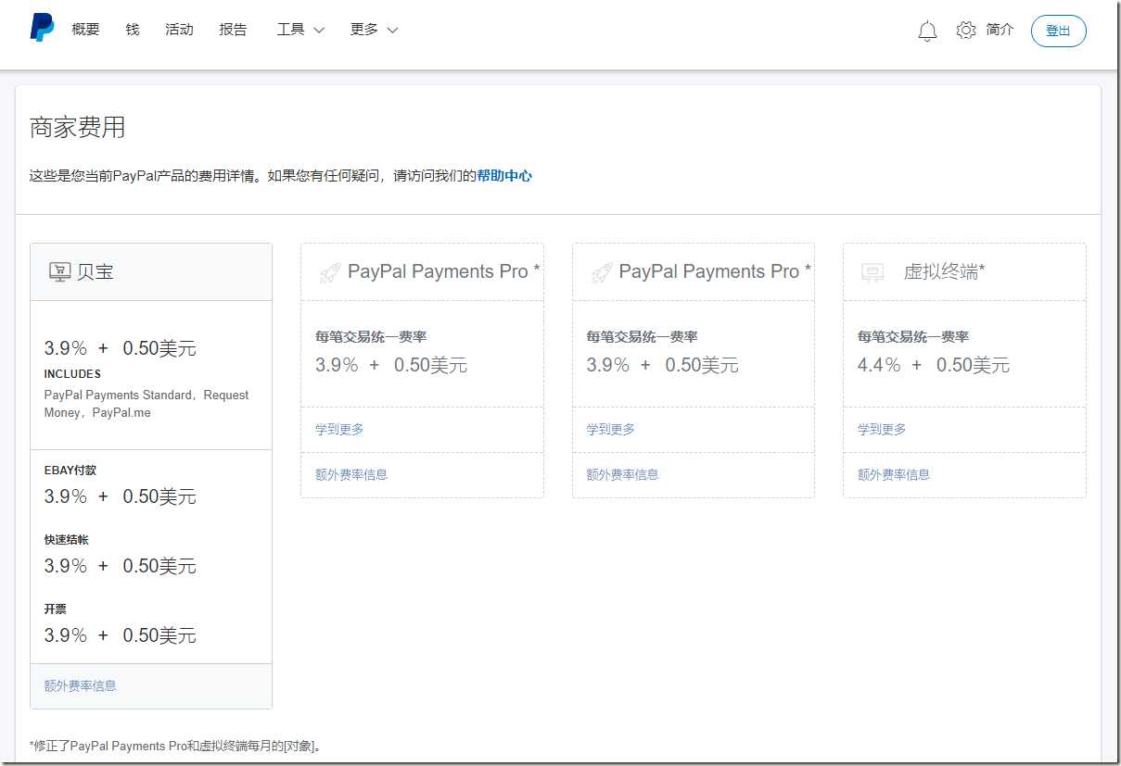Click the PayPal Payments Standard description text
This screenshot has height=766, width=1121.
[146, 404]
